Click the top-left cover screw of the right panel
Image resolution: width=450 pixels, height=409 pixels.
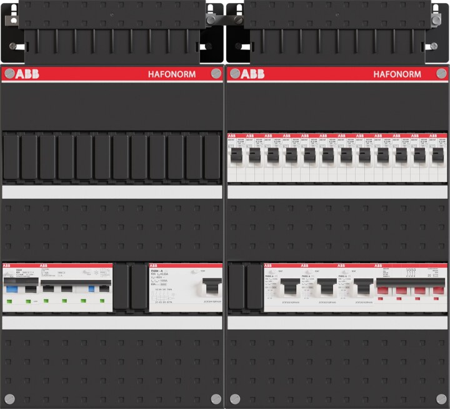(235, 73)
